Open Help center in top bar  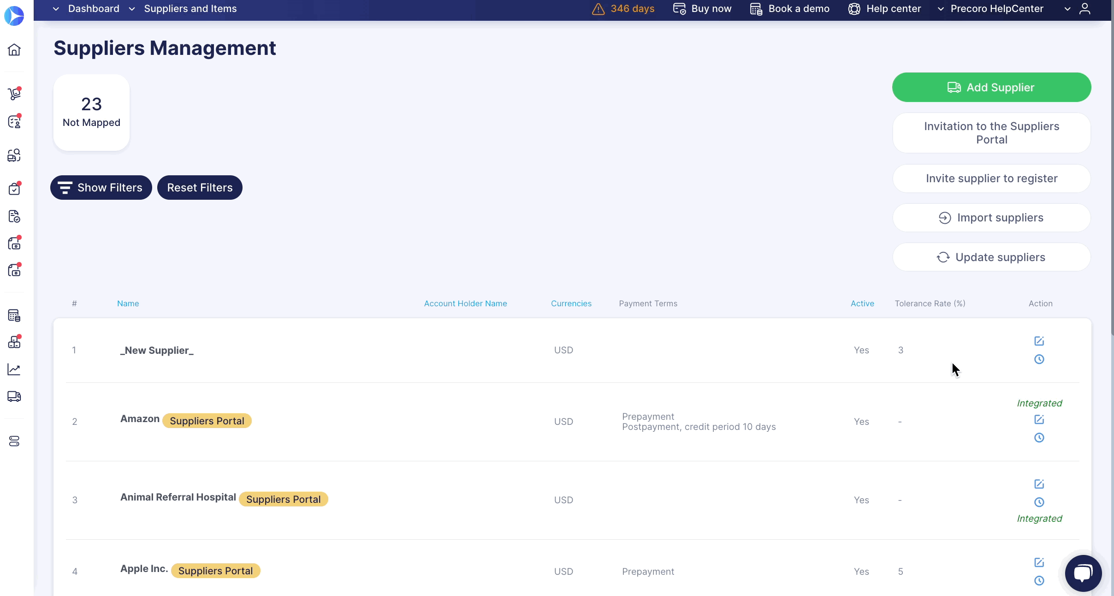point(884,9)
